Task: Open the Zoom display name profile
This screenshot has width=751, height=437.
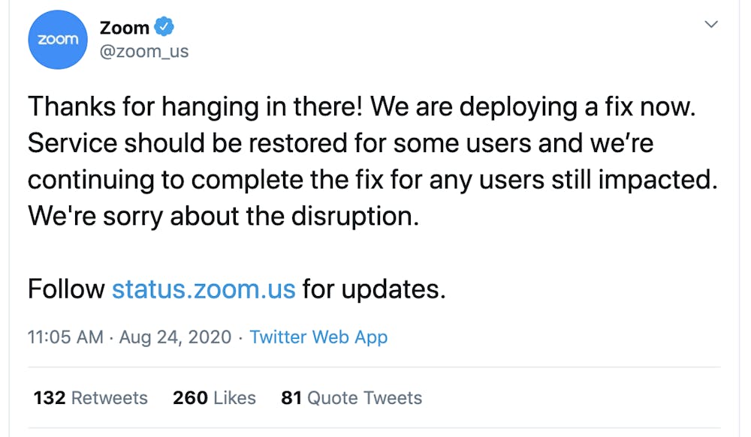Action: click(125, 28)
